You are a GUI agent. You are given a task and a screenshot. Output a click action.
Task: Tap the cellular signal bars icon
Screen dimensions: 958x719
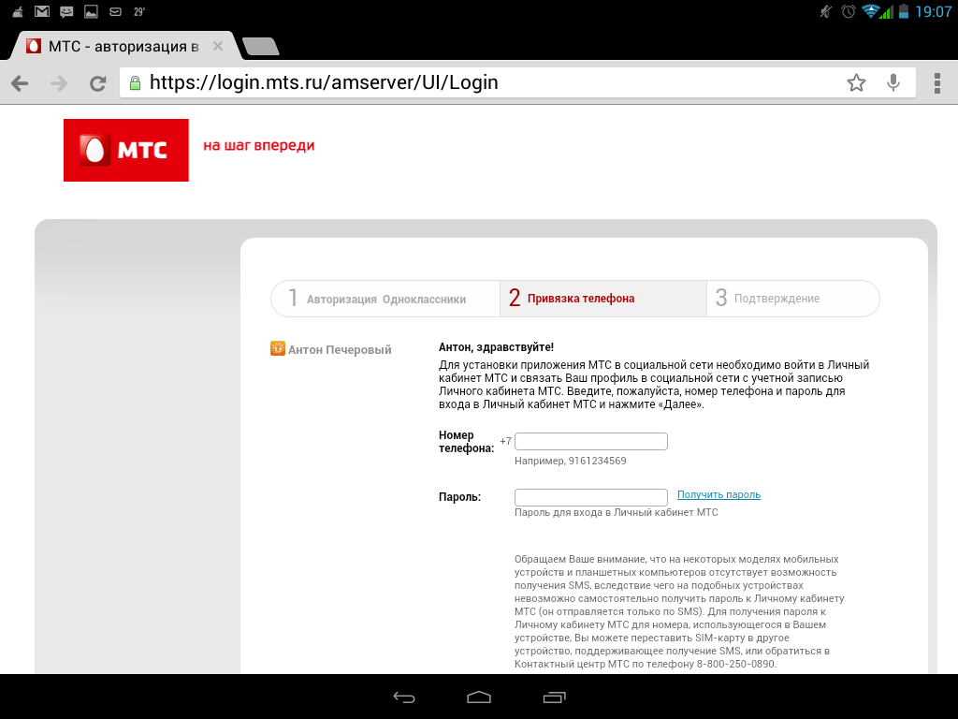(887, 11)
